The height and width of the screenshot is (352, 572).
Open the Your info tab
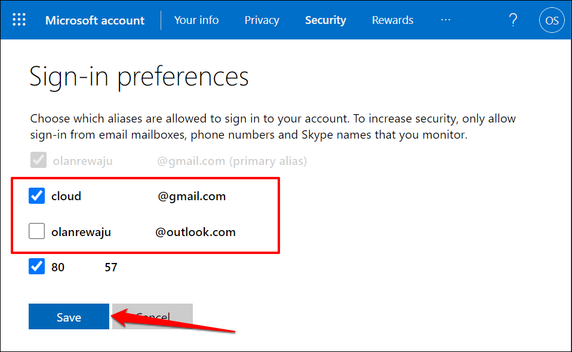(x=196, y=20)
